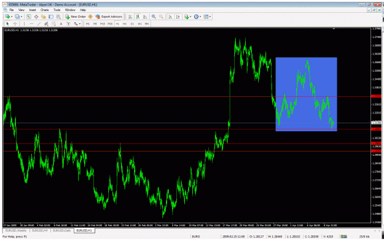
Task: Select the Cursor arrow tool
Action: coord(7,24)
